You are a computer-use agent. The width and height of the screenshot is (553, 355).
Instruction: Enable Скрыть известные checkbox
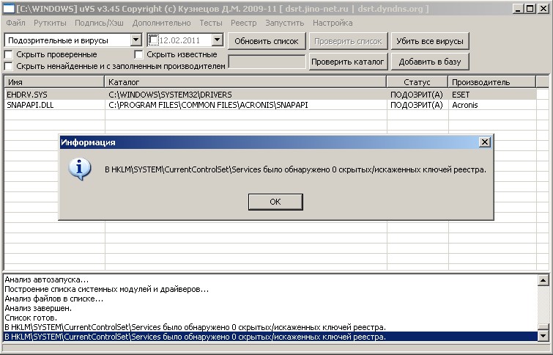139,55
